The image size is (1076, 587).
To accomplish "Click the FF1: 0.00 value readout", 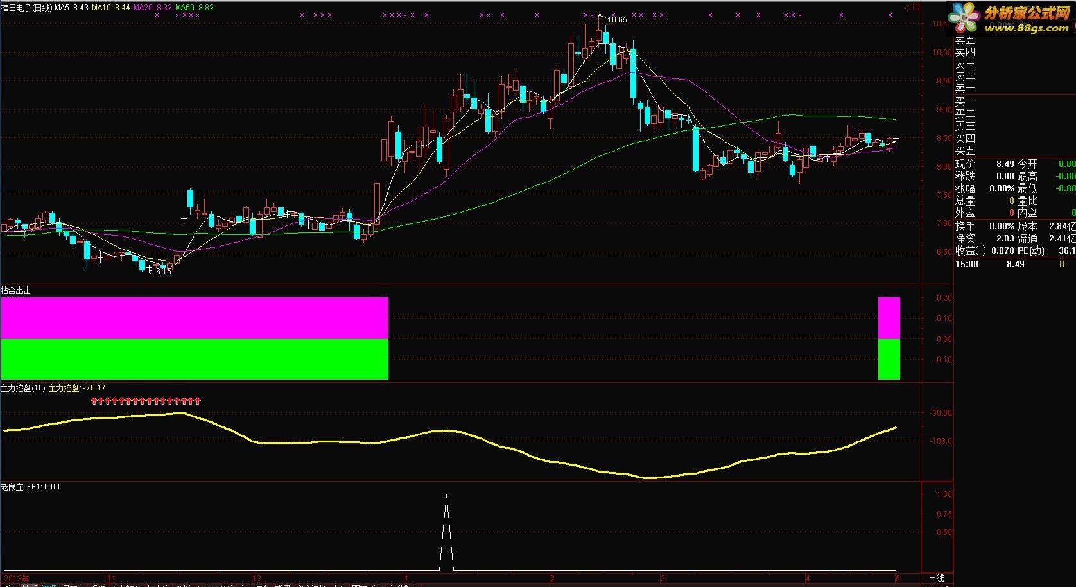I will (x=43, y=487).
